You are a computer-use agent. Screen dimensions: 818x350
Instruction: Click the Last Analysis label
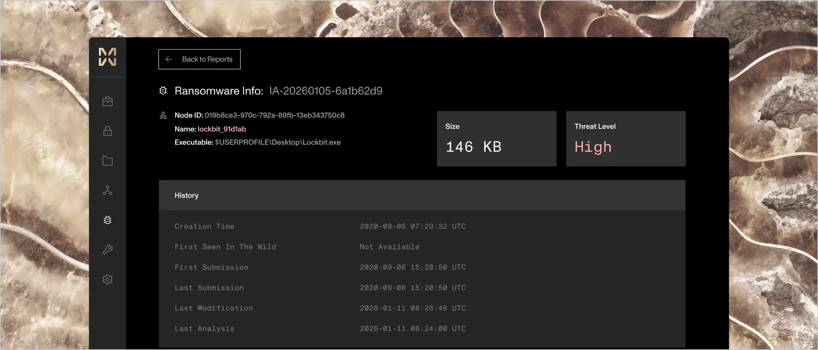click(x=204, y=328)
